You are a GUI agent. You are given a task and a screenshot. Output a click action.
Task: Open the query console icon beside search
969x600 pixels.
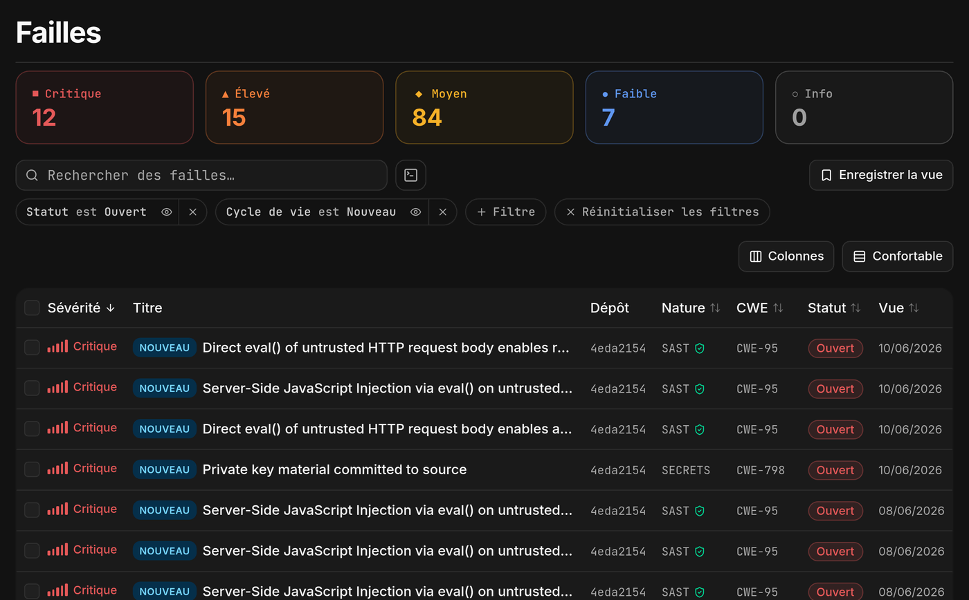click(410, 175)
